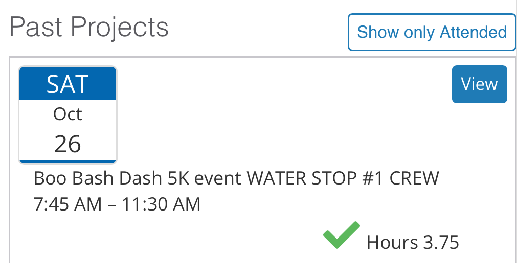Viewport: 517px width, 263px height.
Task: Click the 7:45 AM – 11:30 AM time range
Action: coord(117,204)
